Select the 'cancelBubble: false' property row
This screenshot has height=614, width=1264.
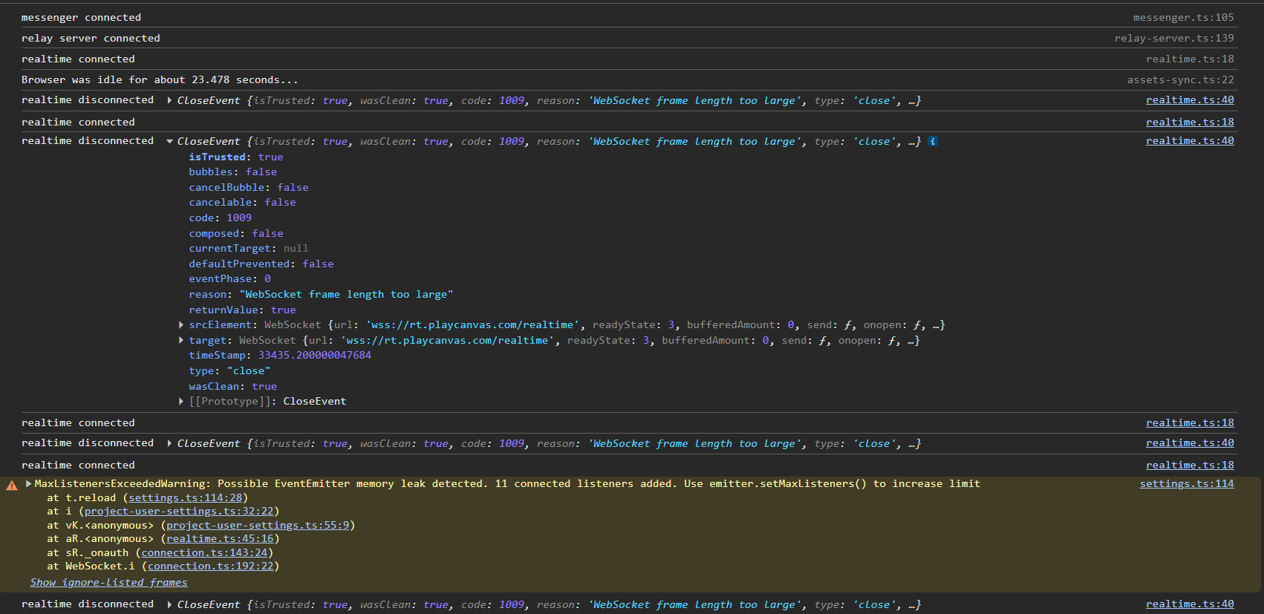pyautogui.click(x=248, y=187)
